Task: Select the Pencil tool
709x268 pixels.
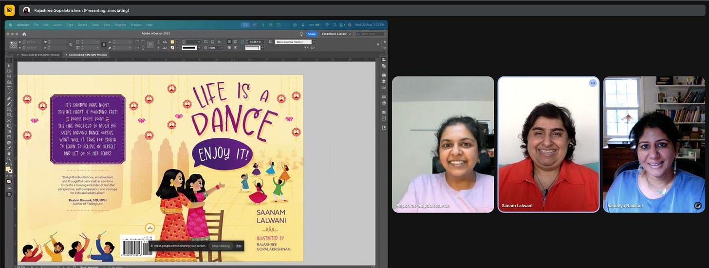Action: click(9, 104)
